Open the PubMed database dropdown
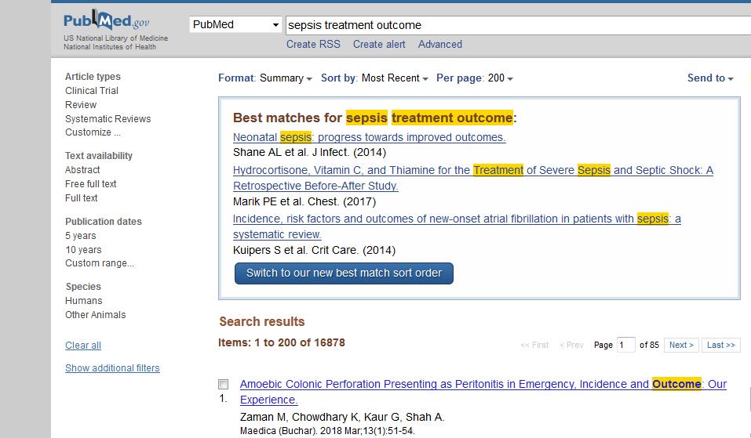Viewport: 751px width, 438px height. [235, 24]
